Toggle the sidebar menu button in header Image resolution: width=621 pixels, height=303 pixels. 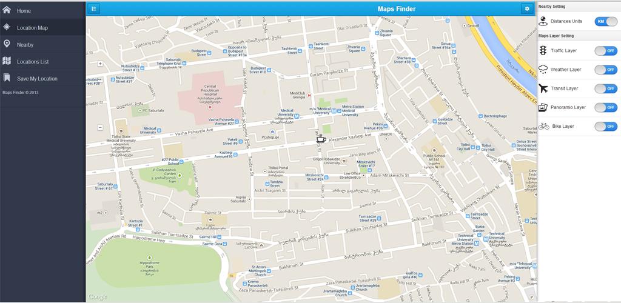click(x=93, y=8)
